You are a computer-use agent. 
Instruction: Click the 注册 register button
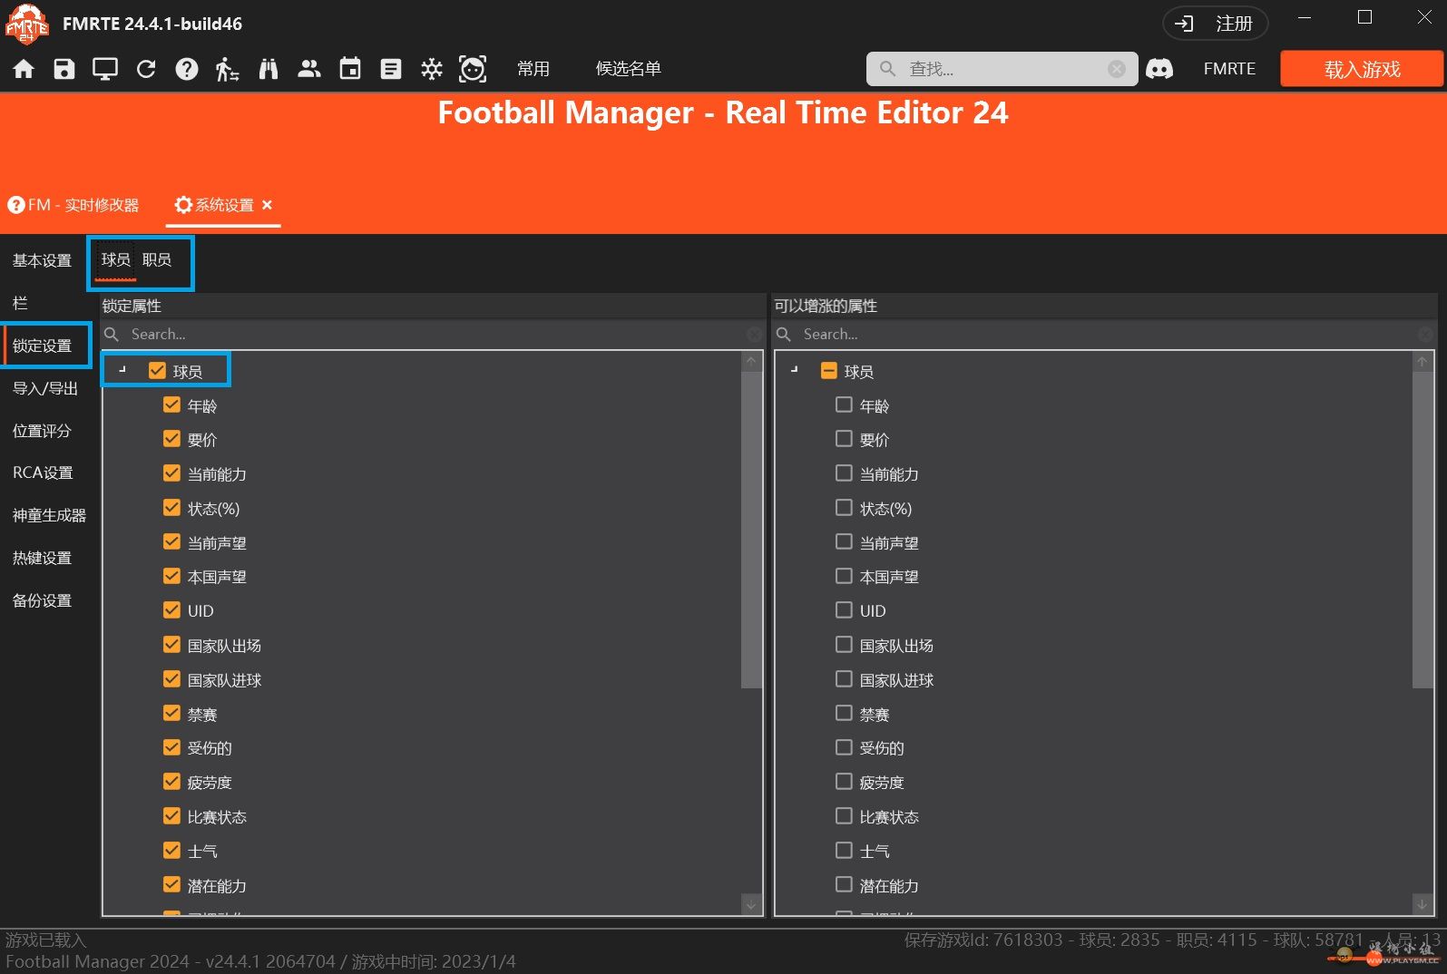click(1215, 24)
